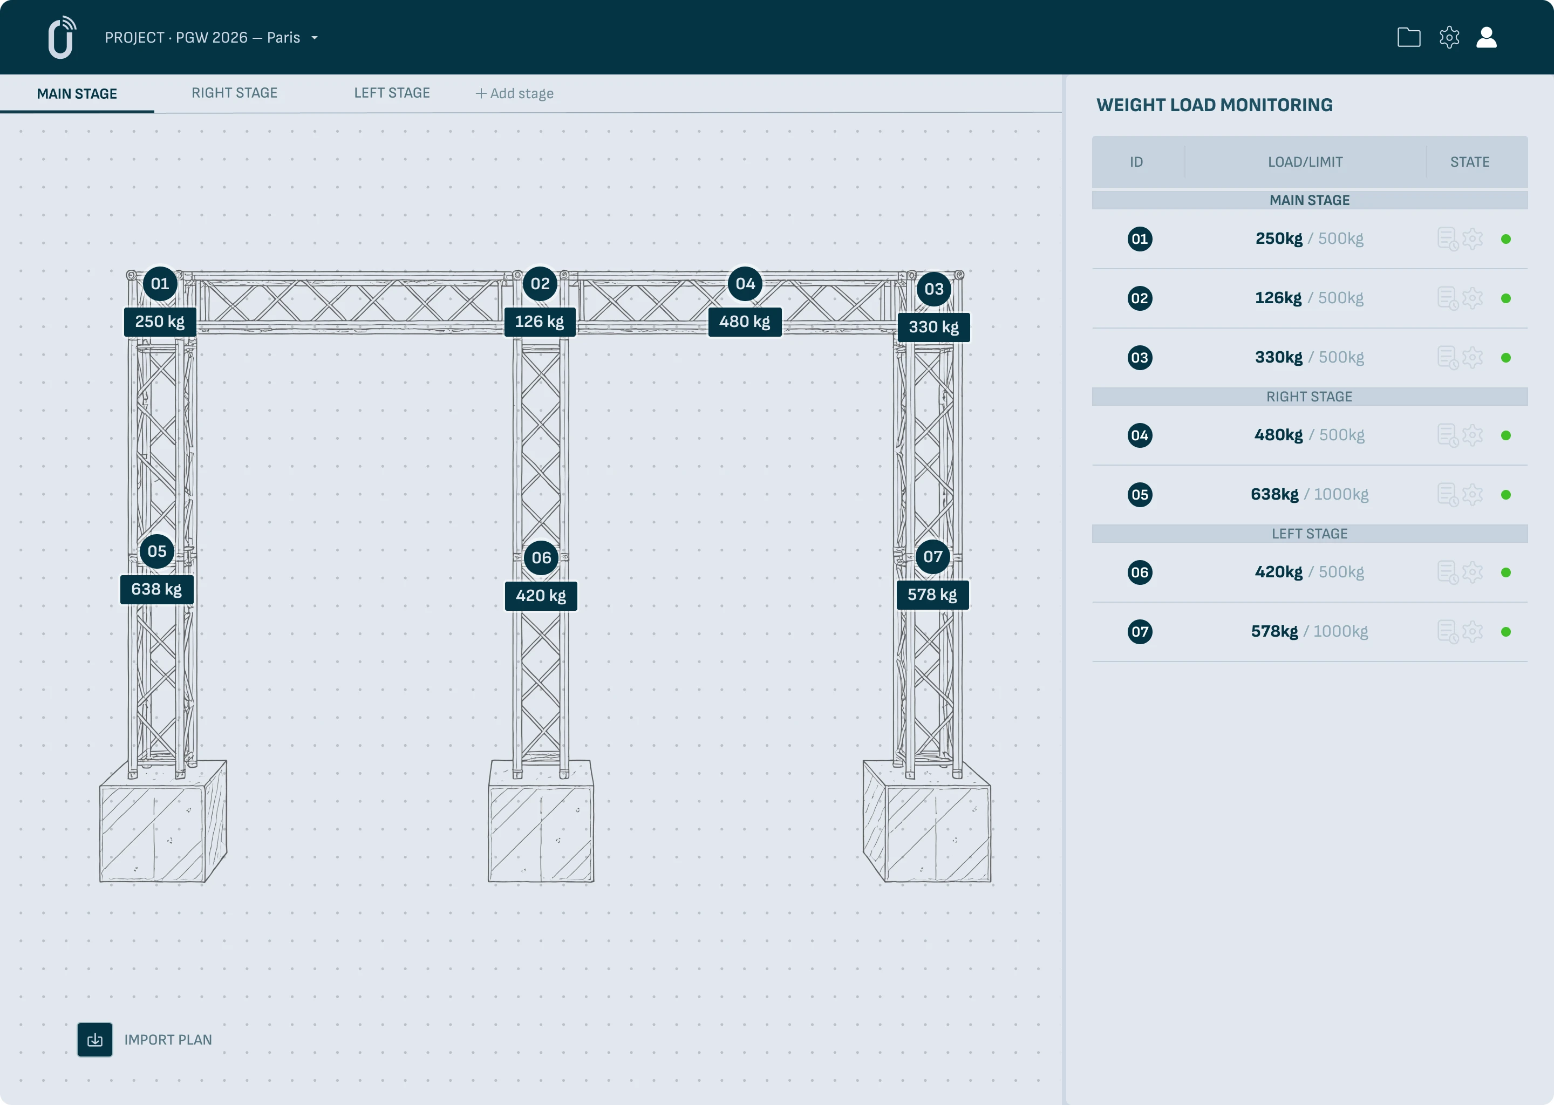Image resolution: width=1554 pixels, height=1105 pixels.
Task: Click the MAIN STAGE group header in the table
Action: click(x=1310, y=200)
